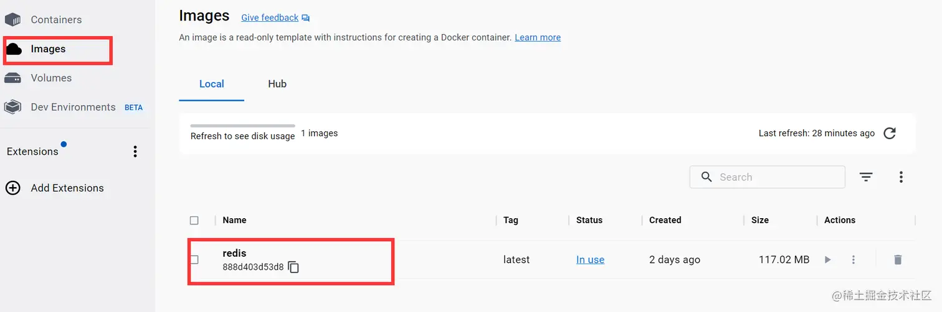Copy the redis image ID
Viewport: 942px width, 312px height.
coord(293,267)
